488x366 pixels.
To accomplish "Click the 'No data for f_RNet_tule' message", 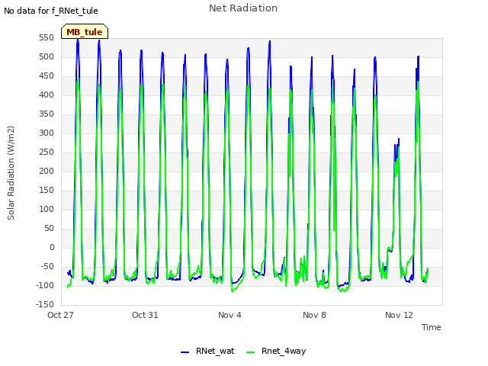I will pyautogui.click(x=51, y=11).
